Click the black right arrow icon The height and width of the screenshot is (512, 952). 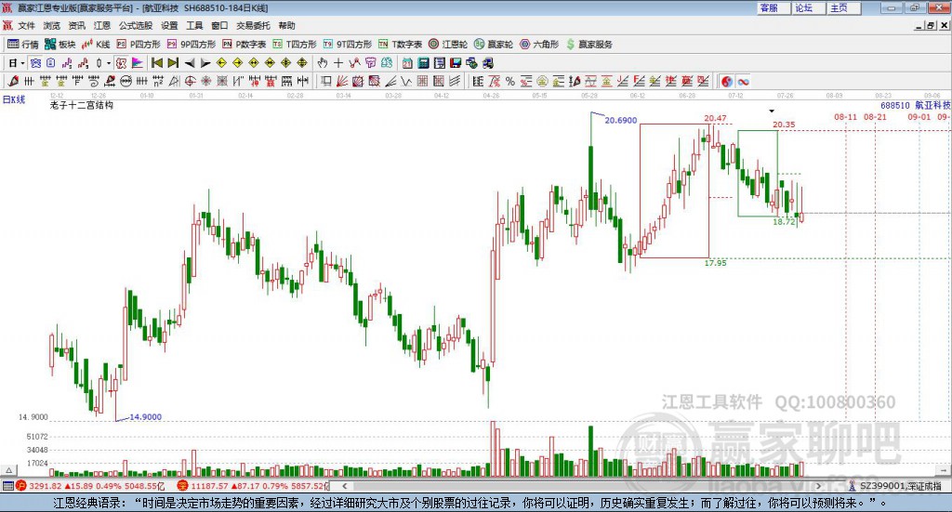205,63
